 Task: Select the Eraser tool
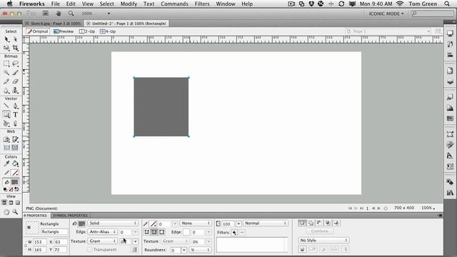pyautogui.click(x=15, y=81)
